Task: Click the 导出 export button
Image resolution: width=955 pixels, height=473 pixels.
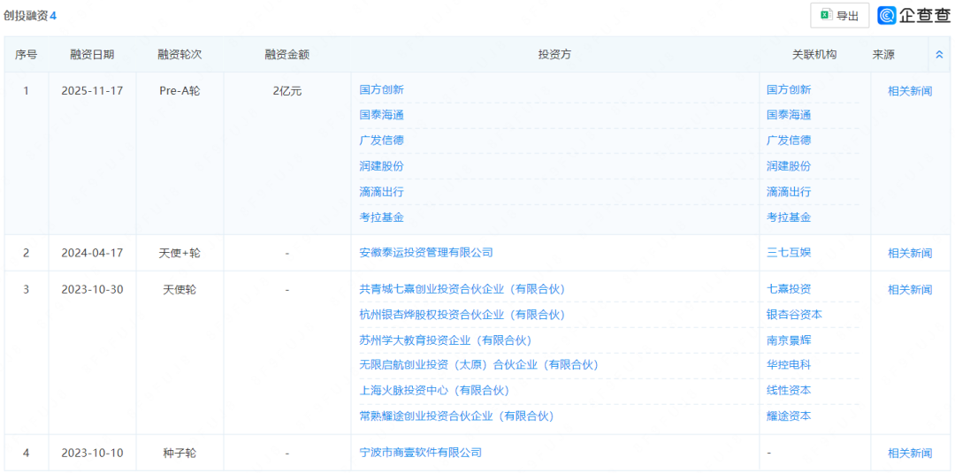Action: [839, 16]
